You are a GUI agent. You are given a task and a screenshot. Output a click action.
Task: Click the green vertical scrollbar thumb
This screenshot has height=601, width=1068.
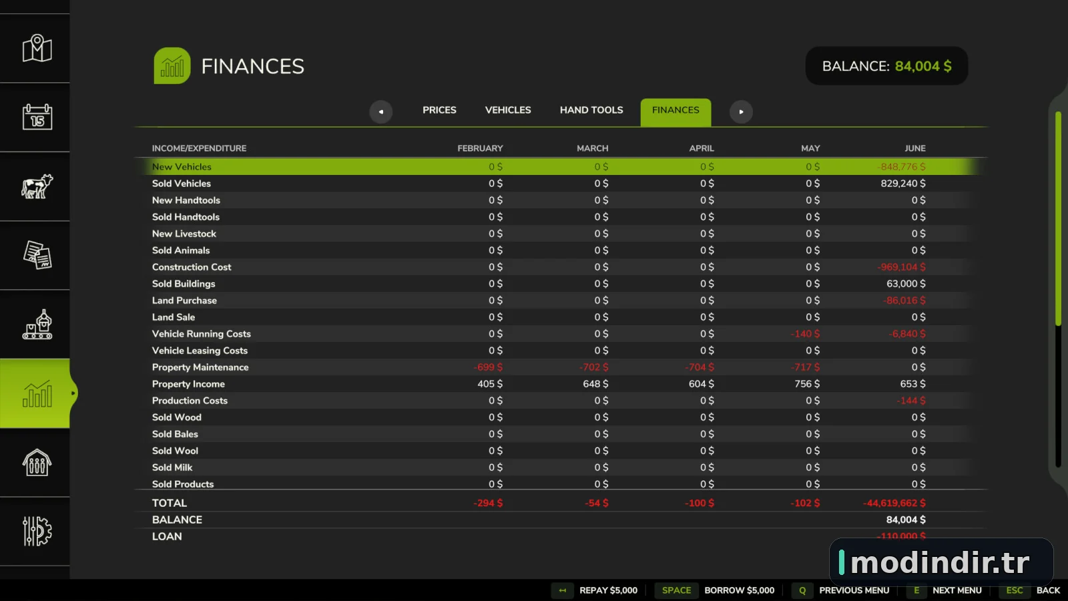[x=1058, y=219]
